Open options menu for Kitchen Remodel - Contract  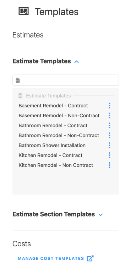(109, 155)
